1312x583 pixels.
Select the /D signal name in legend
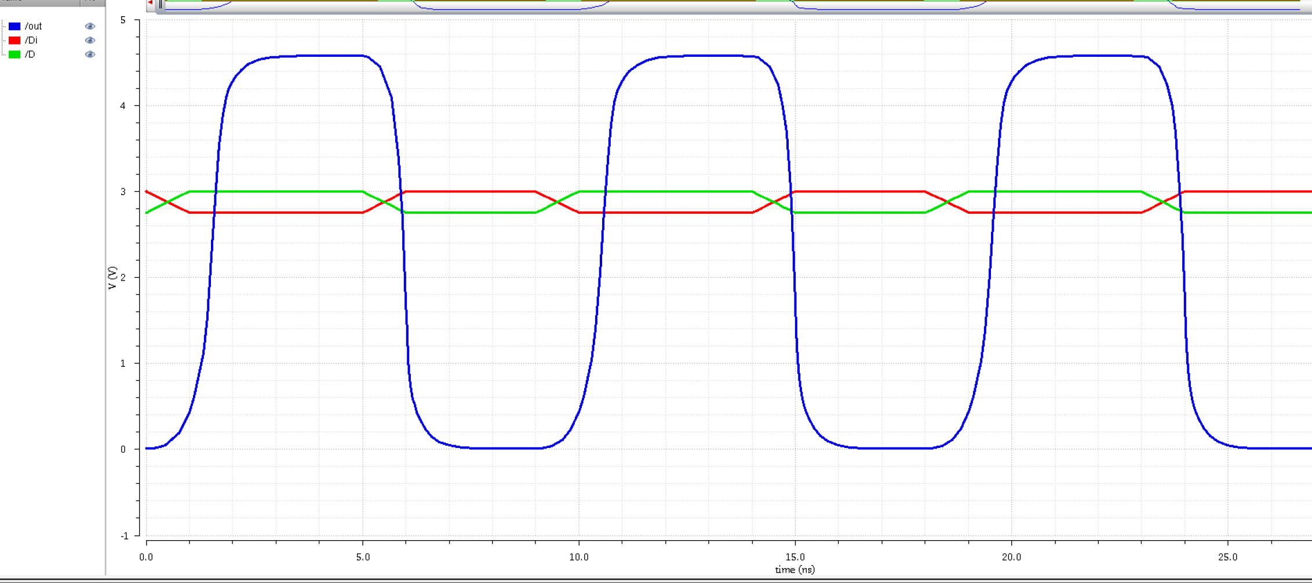pyautogui.click(x=30, y=54)
